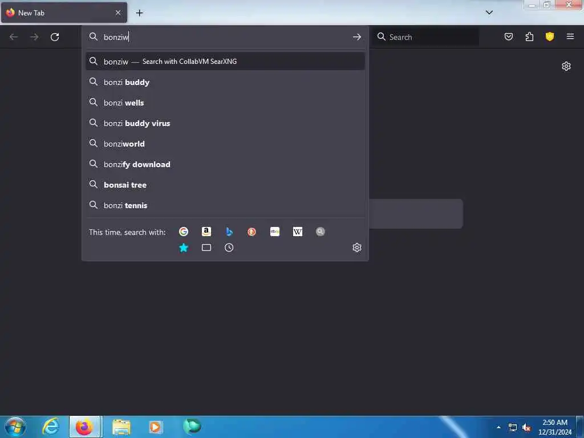Search this time with DuckDuckGo
The height and width of the screenshot is (438, 584).
(x=252, y=232)
